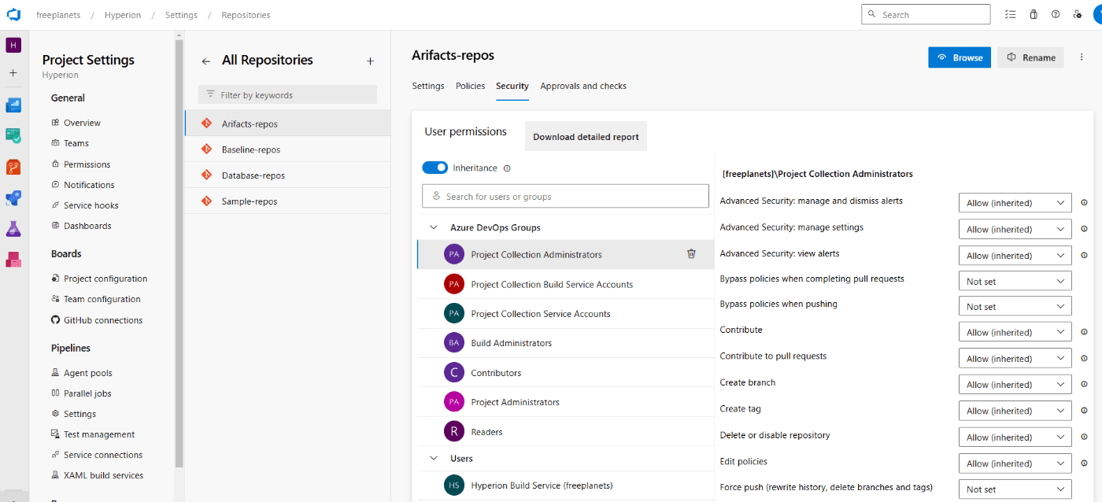
Task: Open dropdown for Bypass policies when pushing
Action: [x=1015, y=307]
